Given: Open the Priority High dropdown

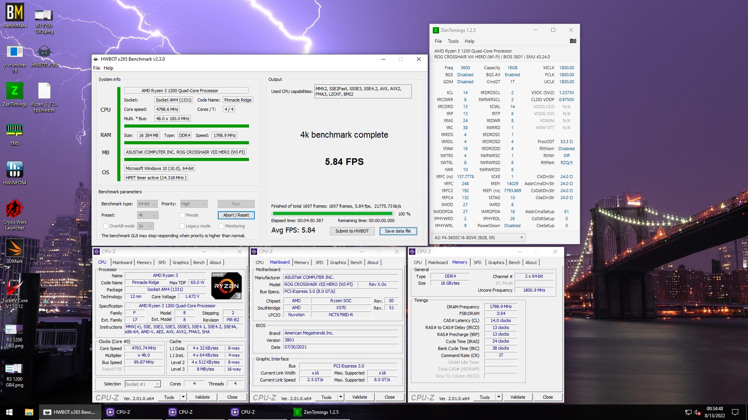Looking at the screenshot, I should [194, 204].
